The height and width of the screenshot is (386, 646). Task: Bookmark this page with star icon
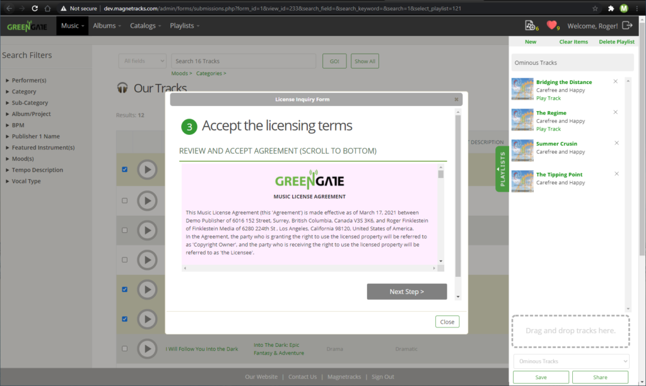point(595,8)
